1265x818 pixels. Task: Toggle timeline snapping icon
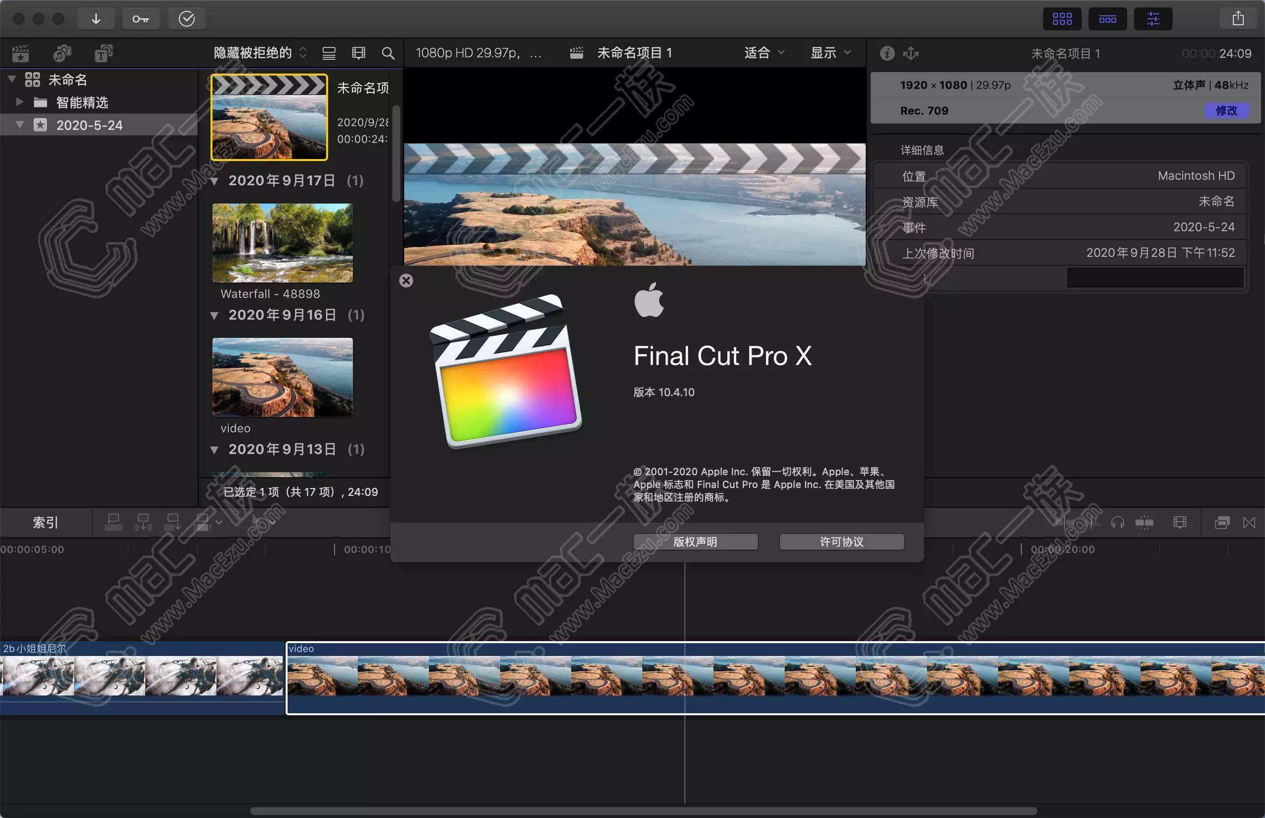coord(1144,523)
